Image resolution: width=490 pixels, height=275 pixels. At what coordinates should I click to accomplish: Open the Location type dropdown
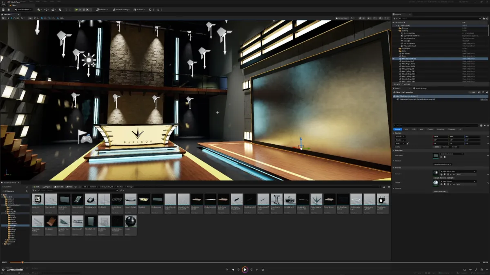[x=400, y=136]
